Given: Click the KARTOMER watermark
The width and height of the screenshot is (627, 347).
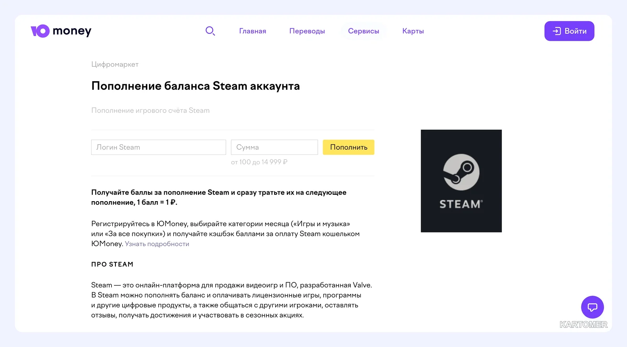Looking at the screenshot, I should click(583, 325).
